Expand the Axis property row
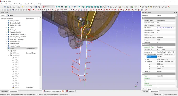Viewport: 178px width, 96px height. [146, 59]
